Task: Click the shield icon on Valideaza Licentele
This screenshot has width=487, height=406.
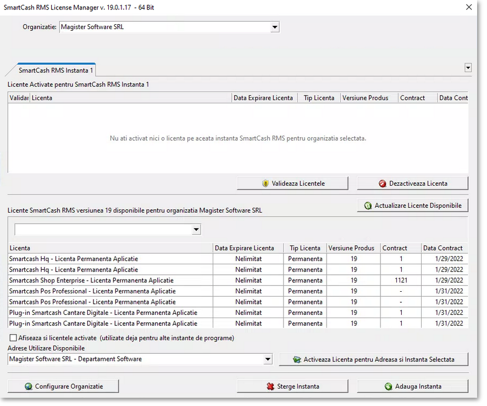Action: click(x=265, y=183)
